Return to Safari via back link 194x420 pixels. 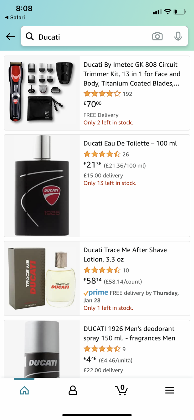click(15, 18)
